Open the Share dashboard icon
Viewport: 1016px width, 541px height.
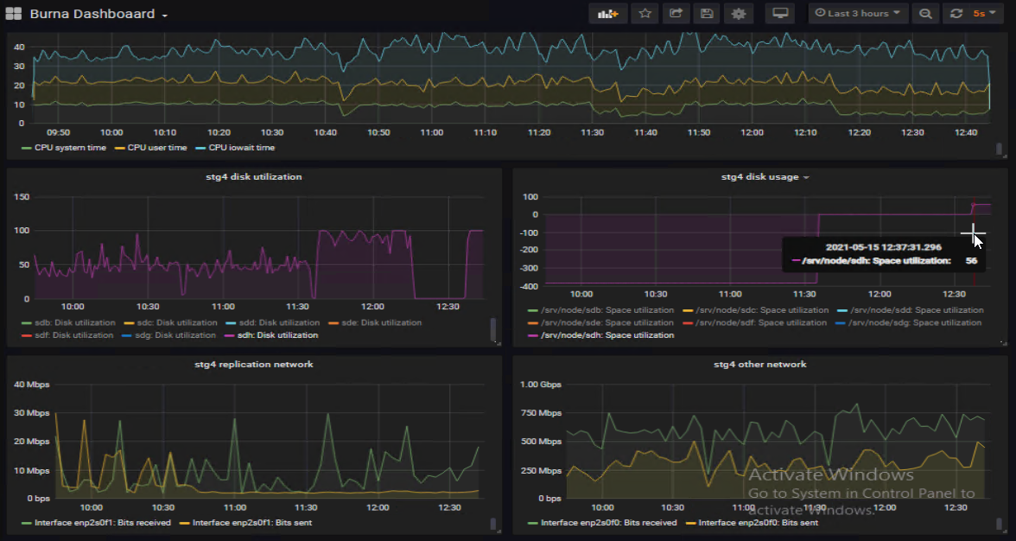click(676, 14)
